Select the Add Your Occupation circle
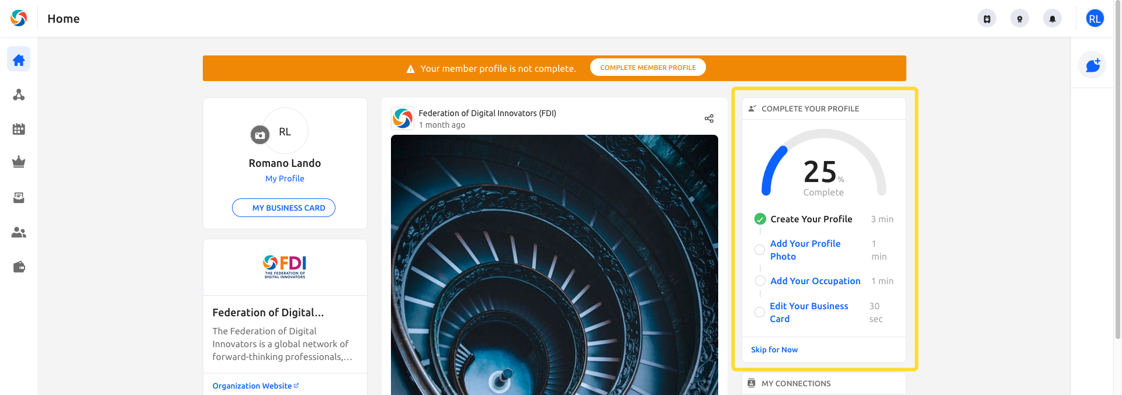Image resolution: width=1122 pixels, height=395 pixels. [760, 281]
